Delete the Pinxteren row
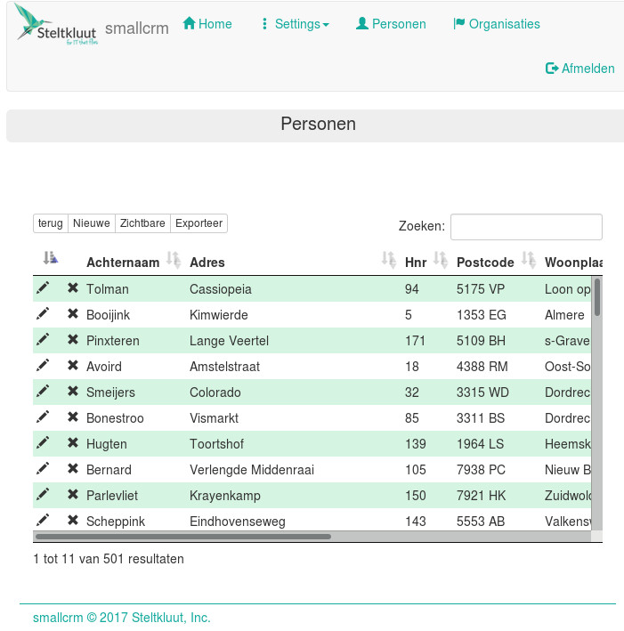The image size is (624, 631). 73,340
